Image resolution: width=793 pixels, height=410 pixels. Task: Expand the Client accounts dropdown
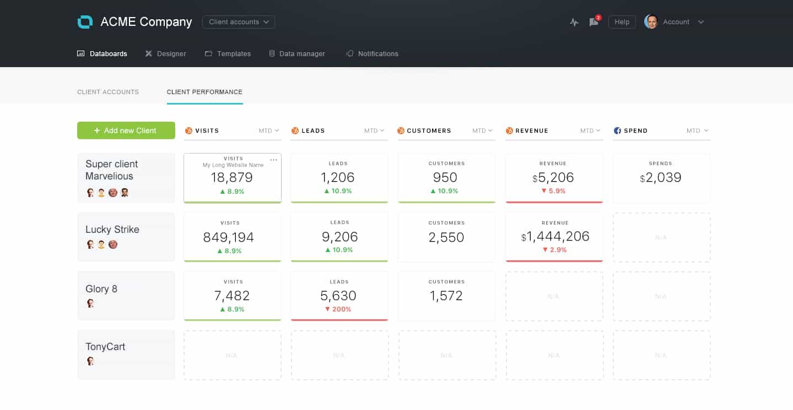point(238,22)
